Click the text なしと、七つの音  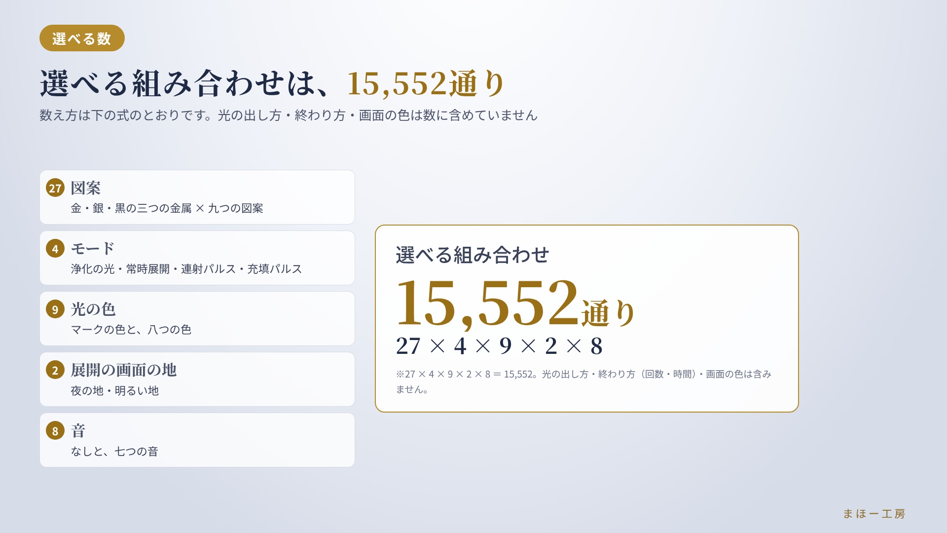pyautogui.click(x=114, y=452)
